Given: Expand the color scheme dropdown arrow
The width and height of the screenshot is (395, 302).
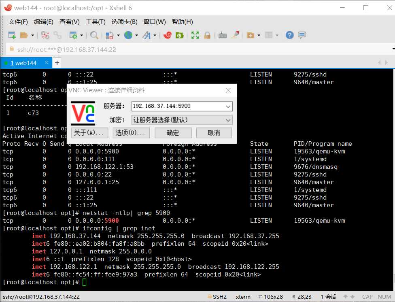Looking at the screenshot, I should [119, 35].
